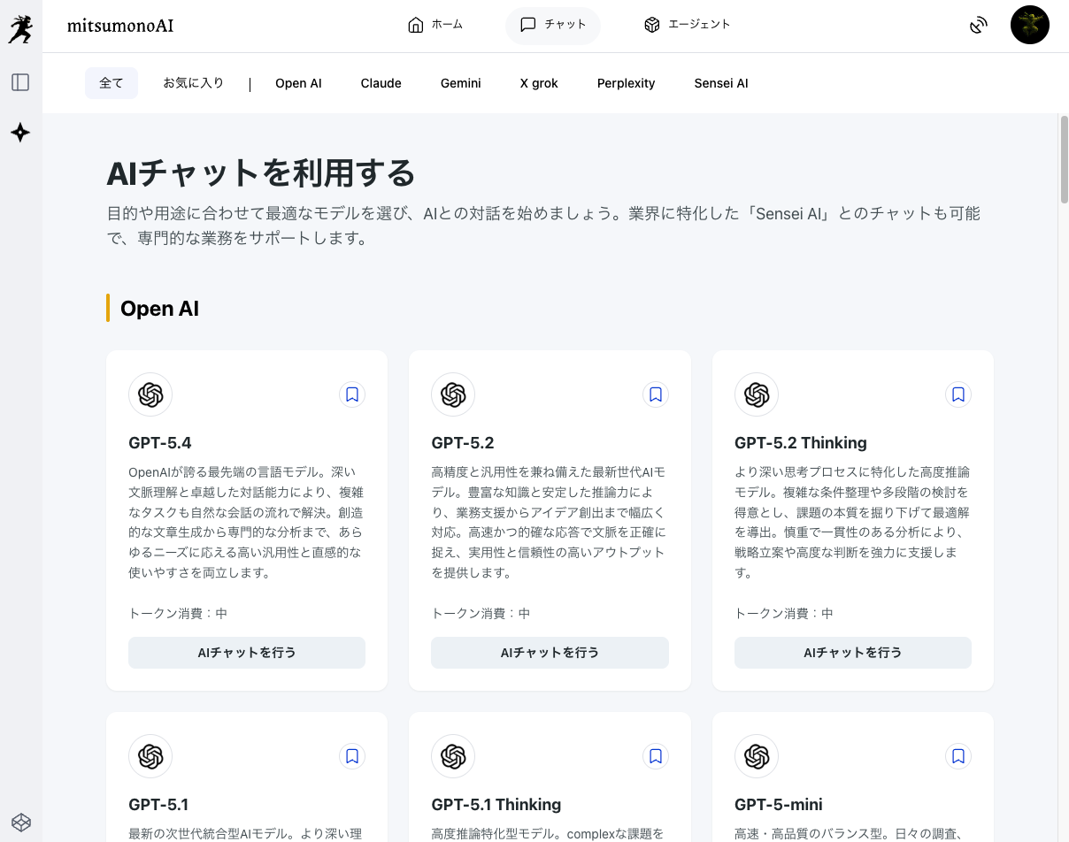Image resolution: width=1069 pixels, height=842 pixels.
Task: Click the GPT-5-mini OpenAI logo
Action: pyautogui.click(x=757, y=756)
